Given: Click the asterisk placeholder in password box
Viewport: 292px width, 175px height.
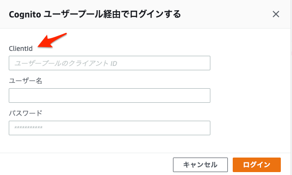Looking at the screenshot, I should coord(29,127).
